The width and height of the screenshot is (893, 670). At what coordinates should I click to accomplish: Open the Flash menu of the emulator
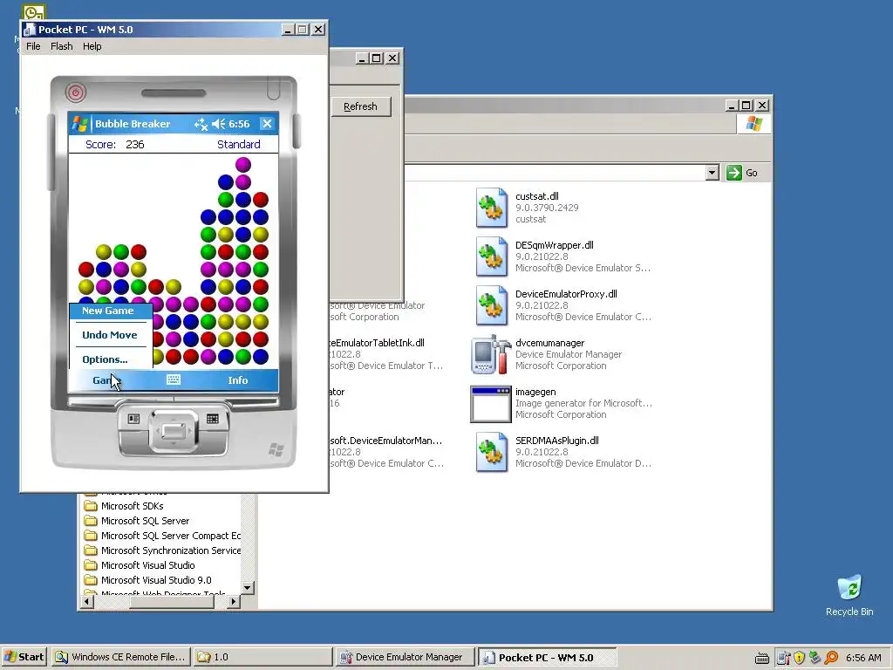62,46
